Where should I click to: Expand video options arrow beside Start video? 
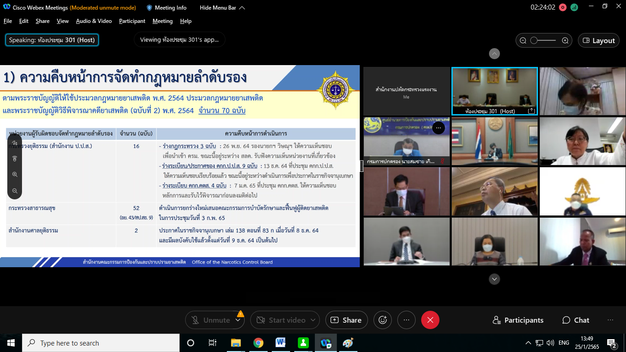click(313, 320)
